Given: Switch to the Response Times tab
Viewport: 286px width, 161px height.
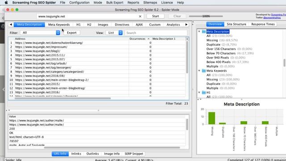Looking at the screenshot, I should (263, 24).
